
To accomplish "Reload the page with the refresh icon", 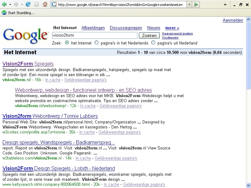I will click(28, 4).
